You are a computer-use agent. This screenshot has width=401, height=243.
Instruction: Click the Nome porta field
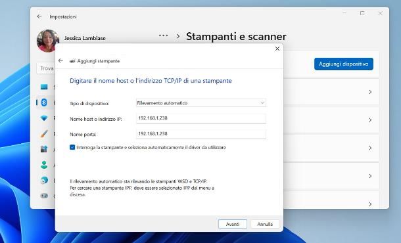[200, 134]
